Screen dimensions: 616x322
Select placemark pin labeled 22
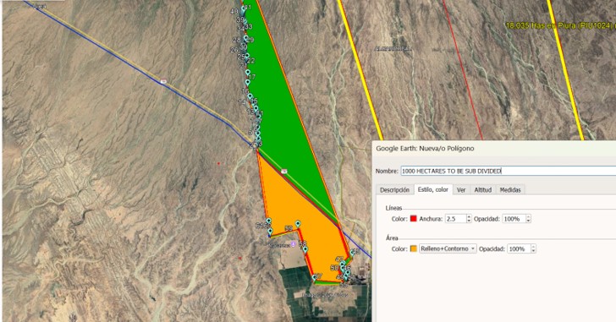click(x=247, y=57)
